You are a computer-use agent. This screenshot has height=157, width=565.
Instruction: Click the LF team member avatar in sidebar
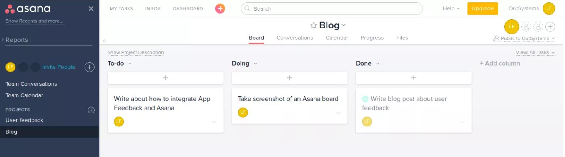click(10, 67)
